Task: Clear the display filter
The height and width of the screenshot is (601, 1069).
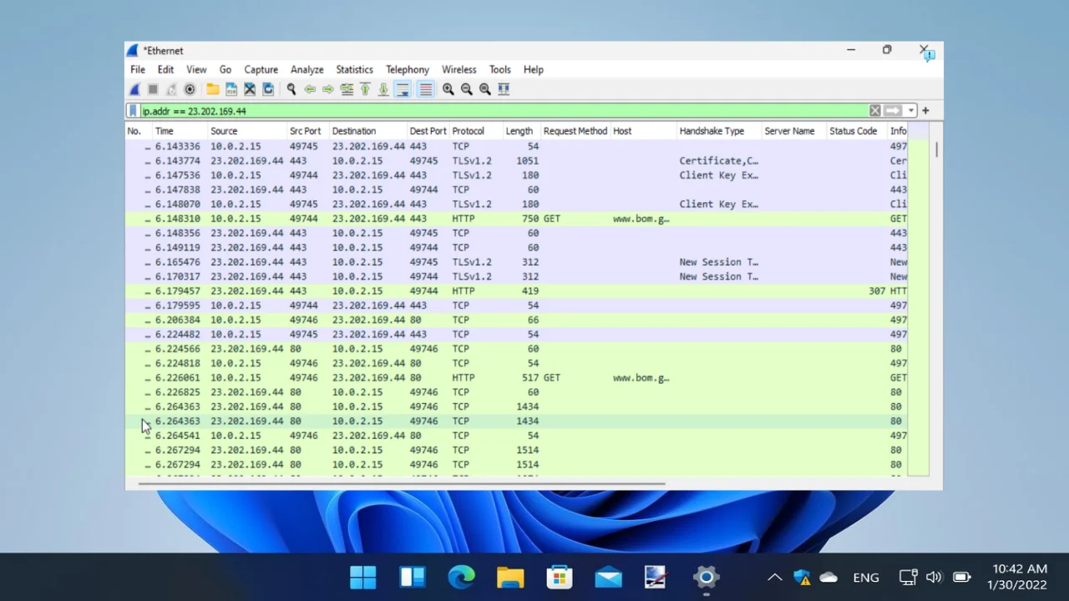Action: pyautogui.click(x=874, y=110)
